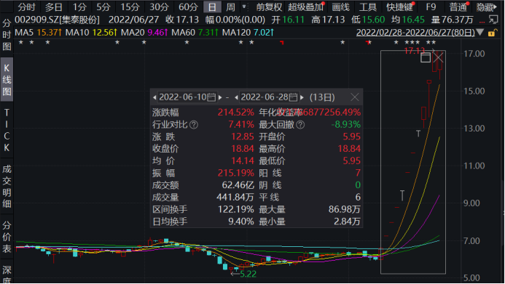Open the 工具 menu
505x284 pixels.
pyautogui.click(x=368, y=7)
